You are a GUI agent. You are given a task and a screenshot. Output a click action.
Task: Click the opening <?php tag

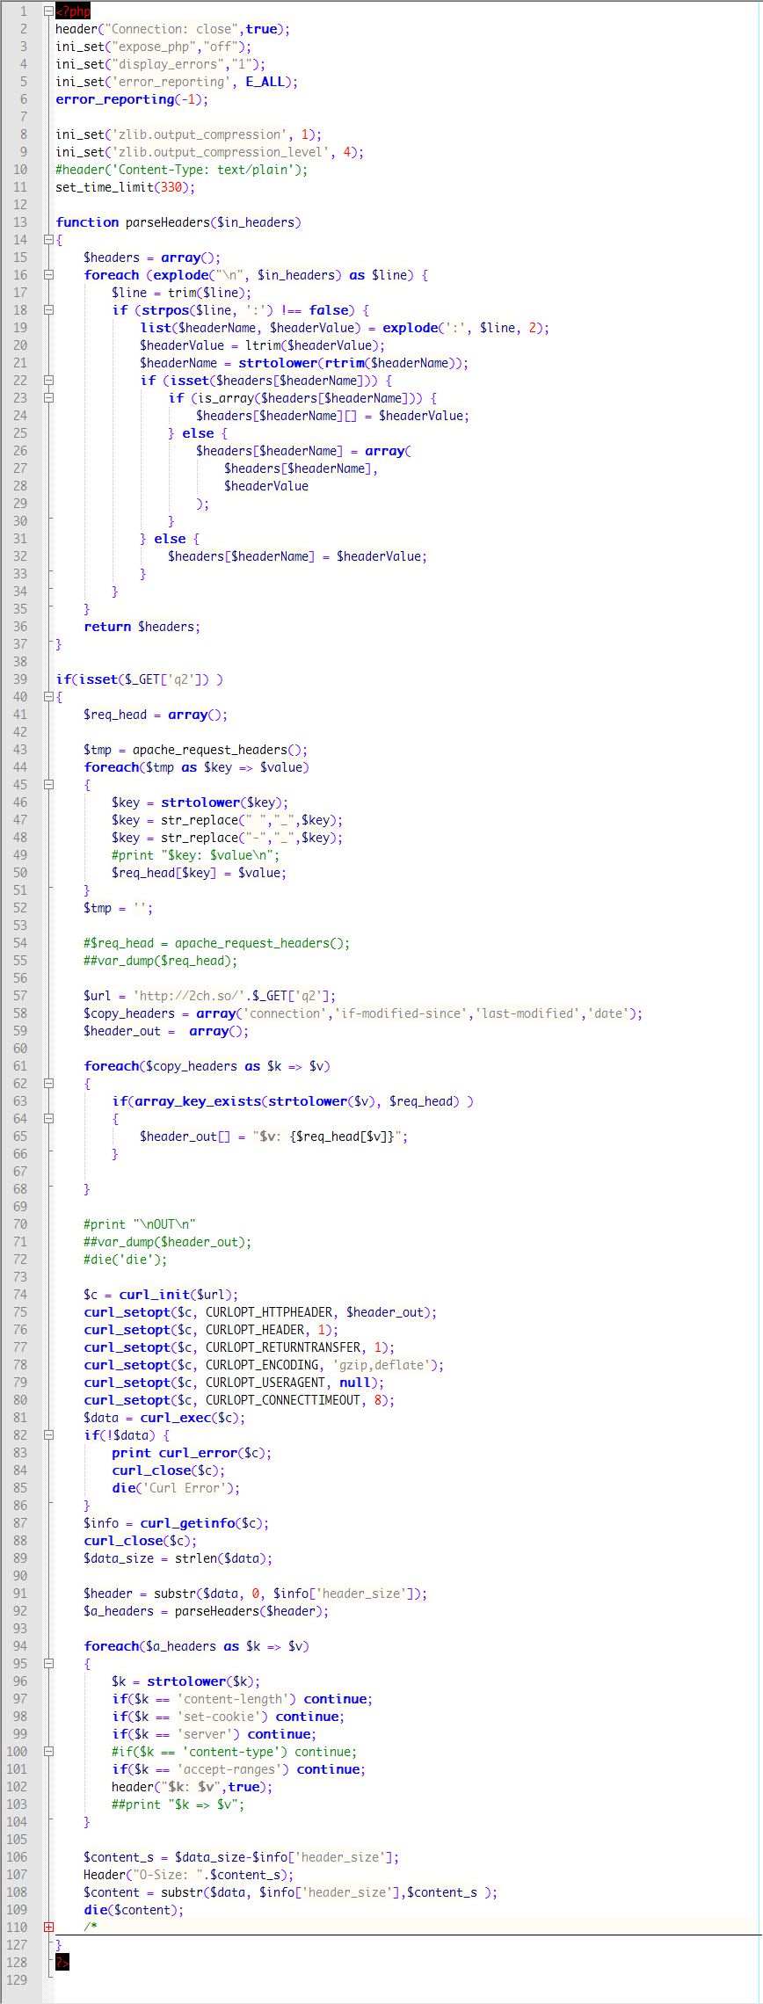click(73, 11)
